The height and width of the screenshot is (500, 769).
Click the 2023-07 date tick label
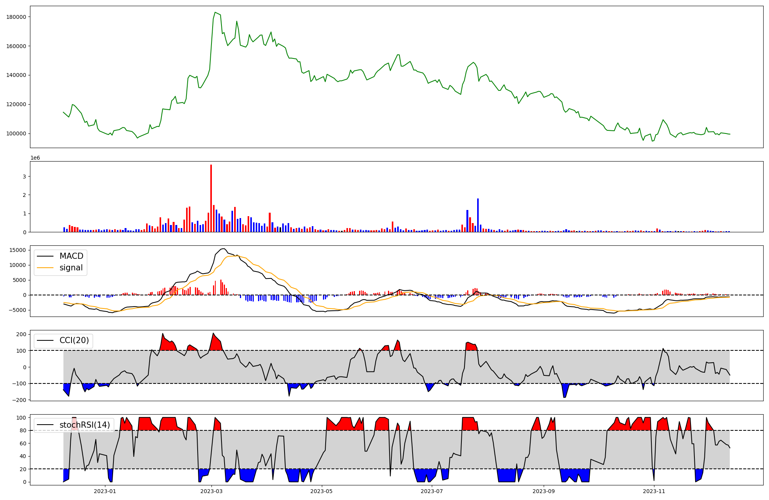click(x=432, y=491)
